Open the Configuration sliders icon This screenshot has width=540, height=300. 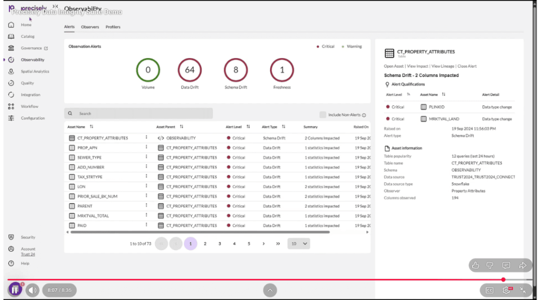pyautogui.click(x=11, y=118)
